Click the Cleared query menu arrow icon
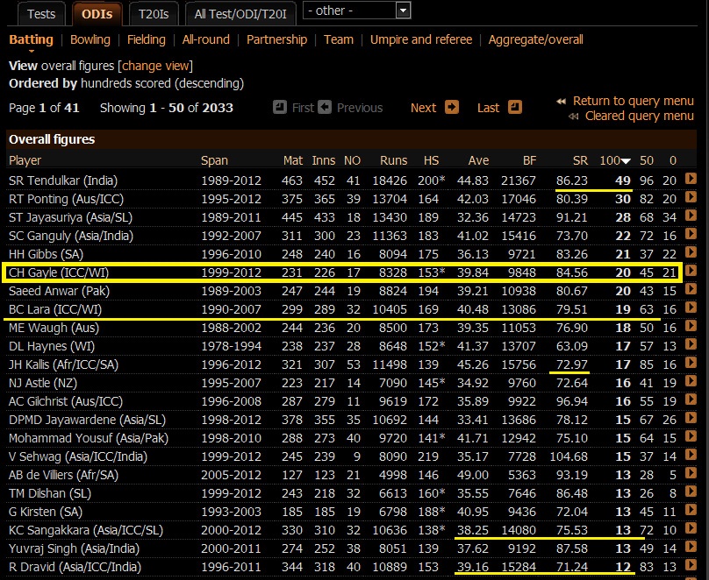Viewport: 709px width, 580px height. (573, 117)
